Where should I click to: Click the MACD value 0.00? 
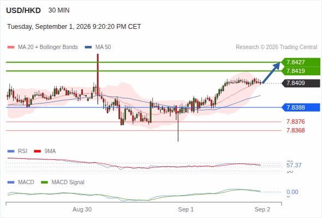(292, 192)
